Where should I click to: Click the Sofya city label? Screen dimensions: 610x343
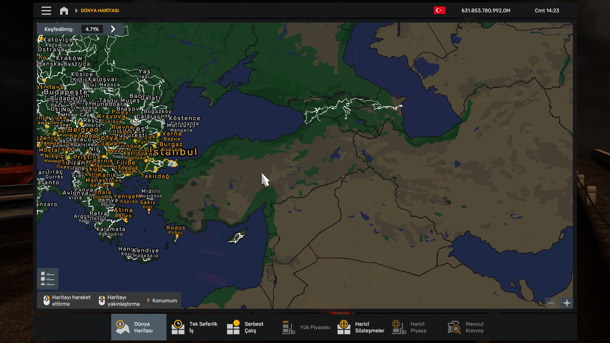point(107,138)
